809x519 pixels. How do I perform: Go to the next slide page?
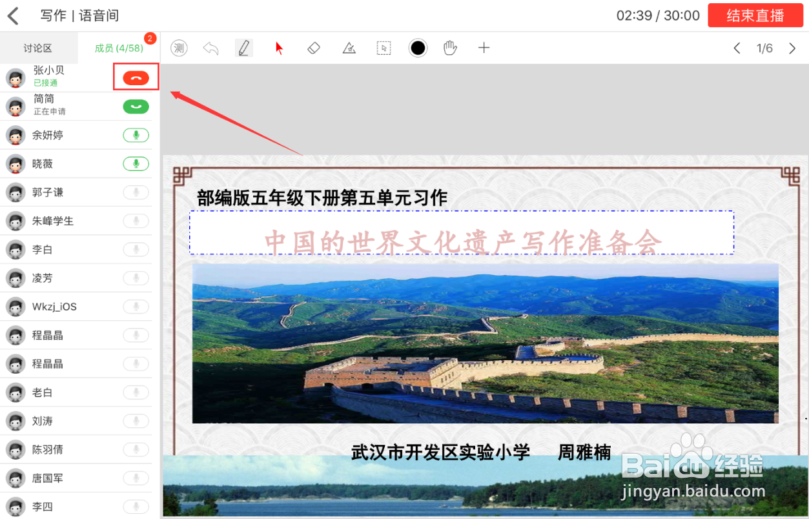(792, 47)
